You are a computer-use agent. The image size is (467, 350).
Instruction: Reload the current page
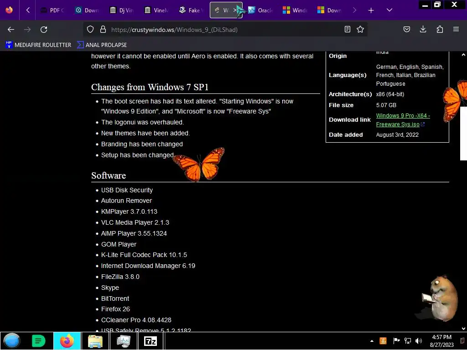coord(44,30)
